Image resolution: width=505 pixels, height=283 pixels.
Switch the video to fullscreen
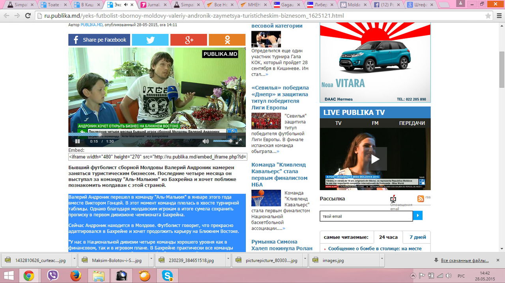pos(239,141)
